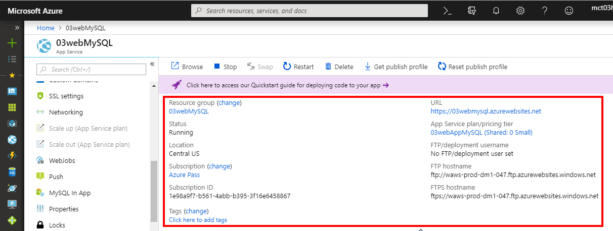Image resolution: width=613 pixels, height=231 pixels.
Task: Click Reset publish profile
Action: point(472,67)
